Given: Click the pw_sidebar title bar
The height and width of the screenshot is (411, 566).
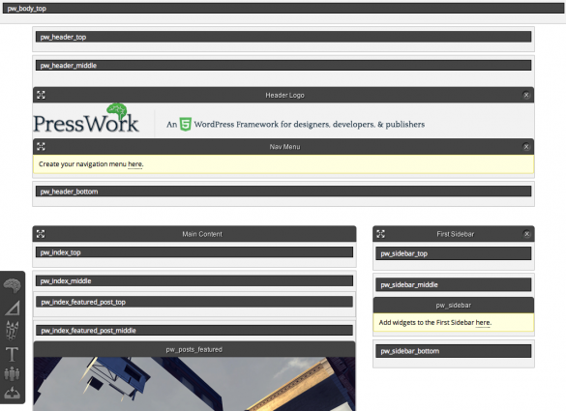Looking at the screenshot, I should [x=454, y=306].
